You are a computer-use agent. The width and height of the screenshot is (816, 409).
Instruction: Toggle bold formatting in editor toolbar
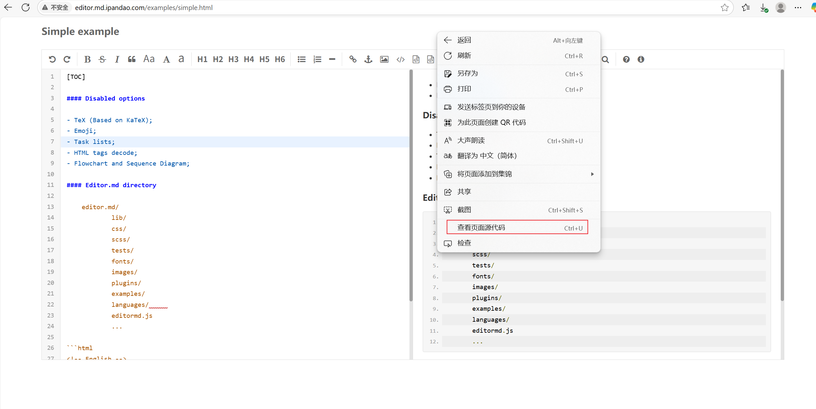[87, 59]
